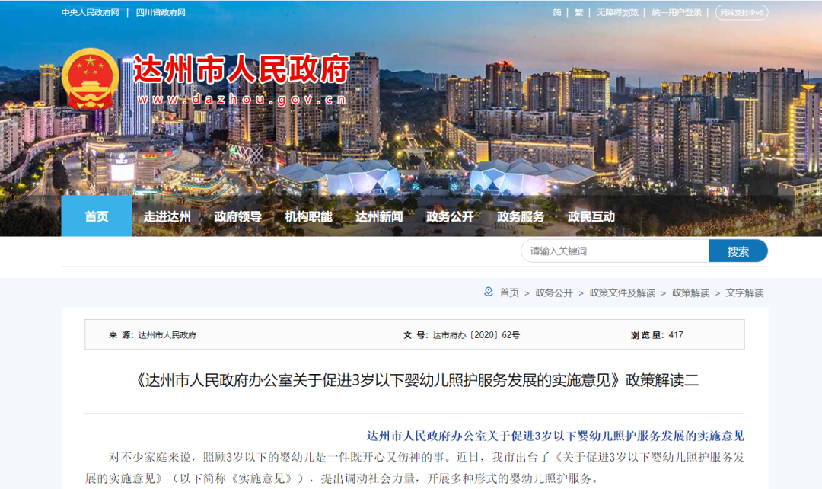Click the location pin icon in breadcrumb
Viewport: 822px width, 489px height.
(x=488, y=292)
